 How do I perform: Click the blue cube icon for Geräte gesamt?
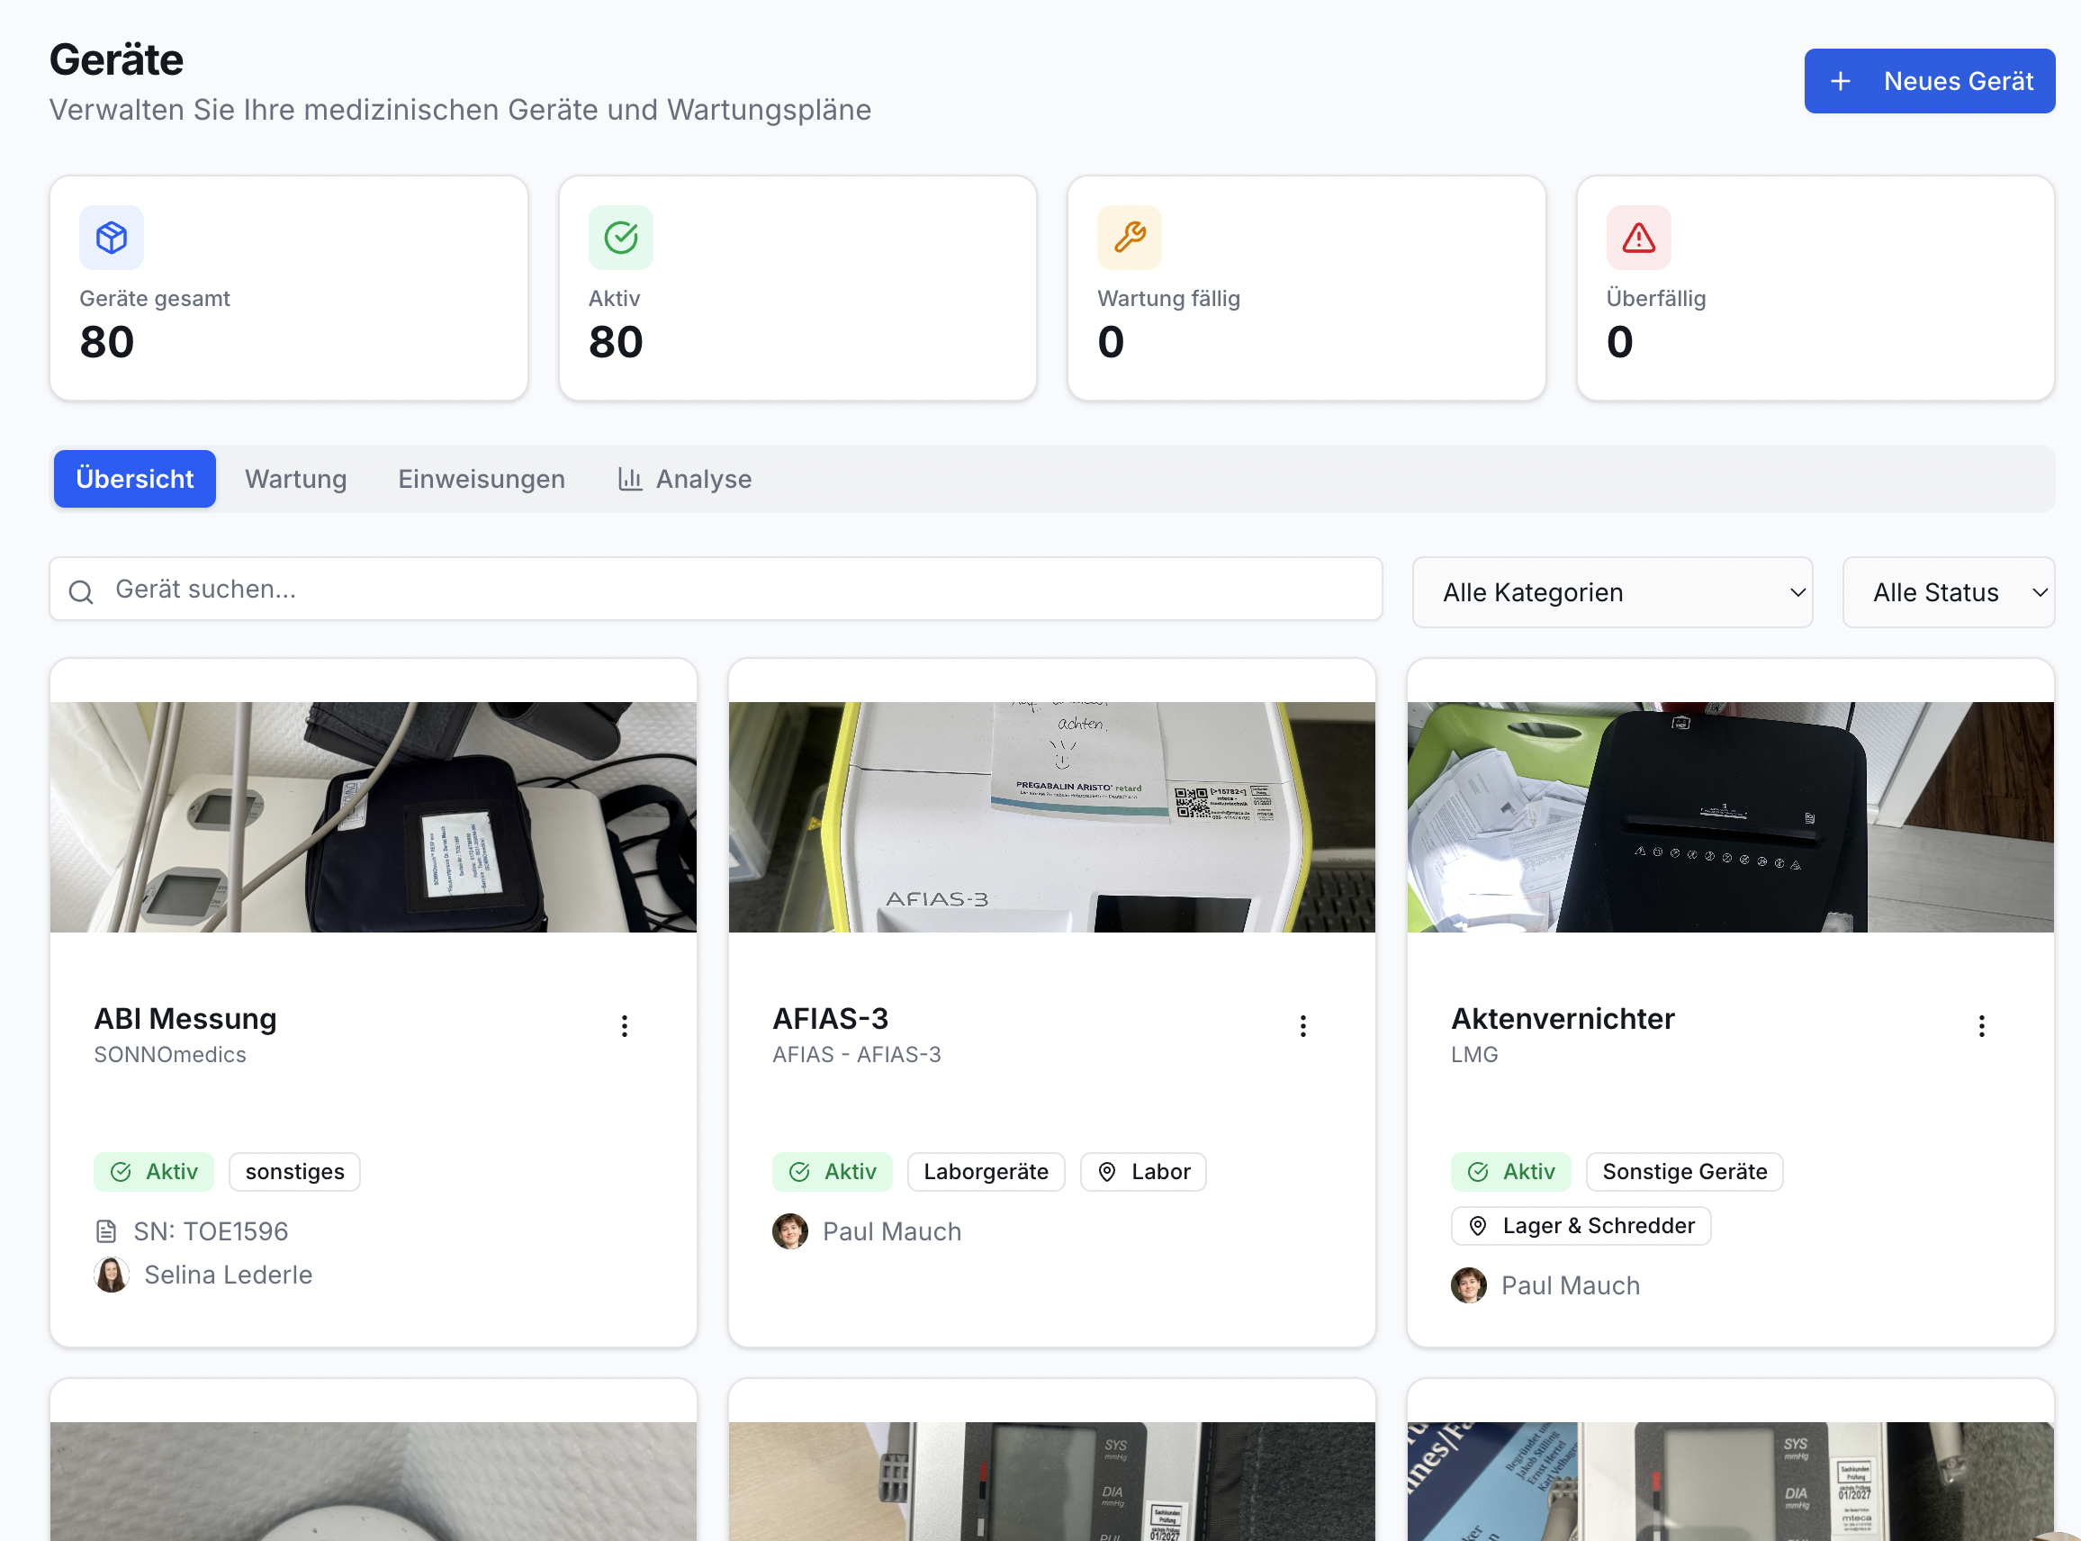coord(112,238)
